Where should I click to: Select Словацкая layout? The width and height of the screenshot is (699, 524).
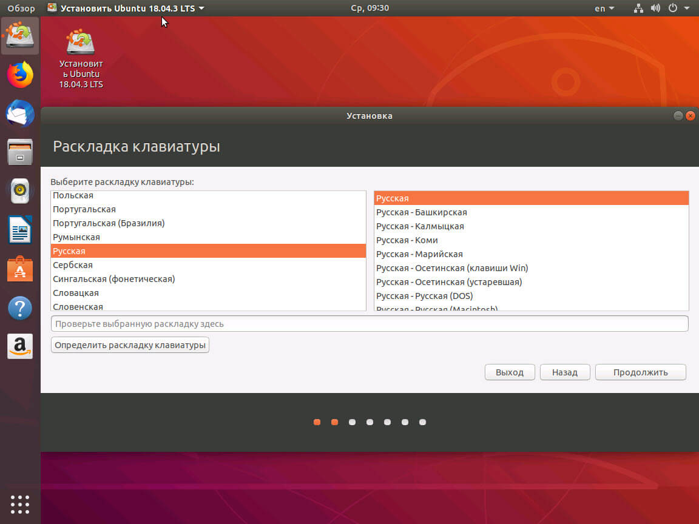(x=208, y=293)
